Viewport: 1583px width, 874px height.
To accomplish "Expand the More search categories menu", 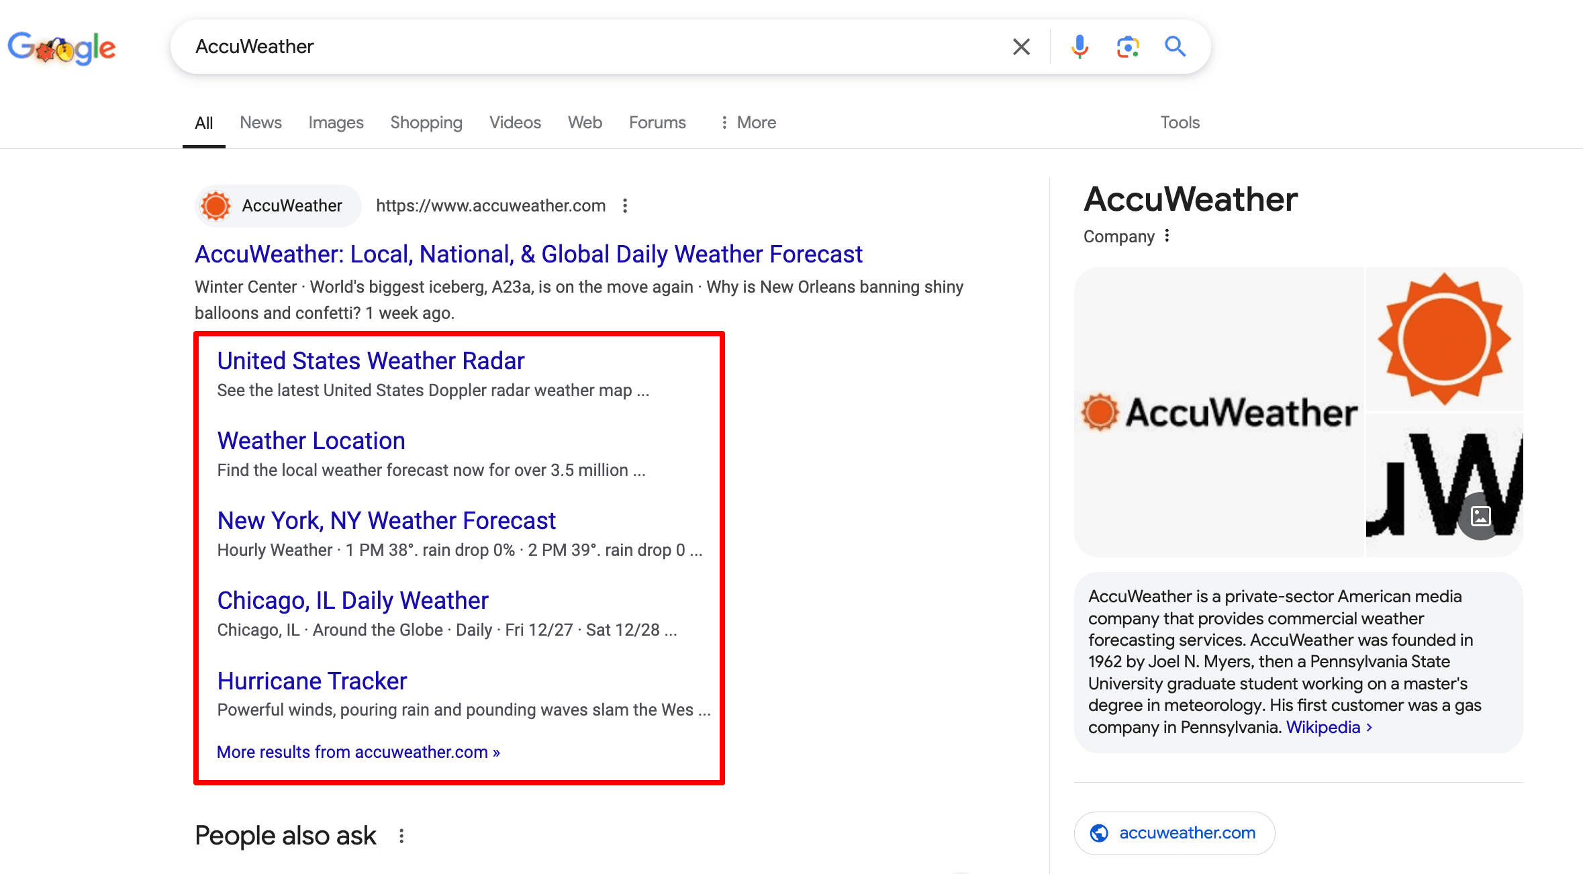I will coord(747,122).
